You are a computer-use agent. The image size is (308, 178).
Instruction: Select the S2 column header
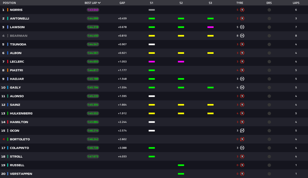tap(181, 3)
